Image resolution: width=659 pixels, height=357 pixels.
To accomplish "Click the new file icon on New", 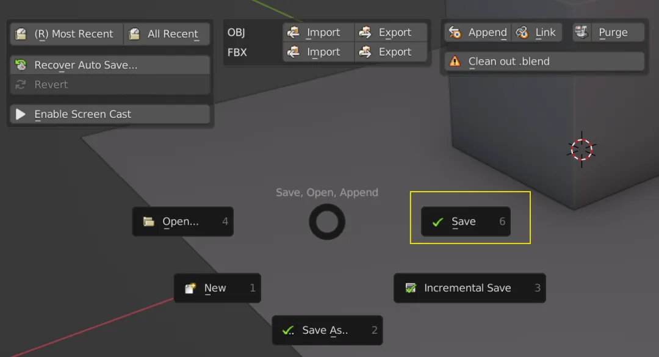I will [190, 288].
